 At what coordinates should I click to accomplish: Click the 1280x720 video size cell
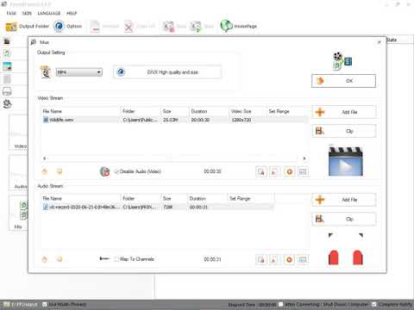pyautogui.click(x=241, y=120)
